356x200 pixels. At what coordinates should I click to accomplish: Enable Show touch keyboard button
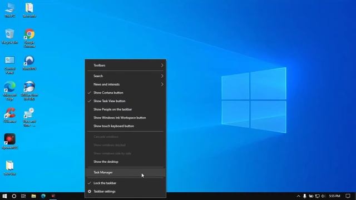tap(125, 126)
